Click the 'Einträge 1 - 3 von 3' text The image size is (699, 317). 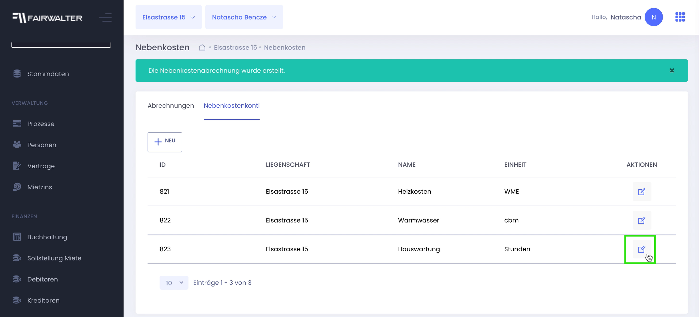tap(222, 283)
